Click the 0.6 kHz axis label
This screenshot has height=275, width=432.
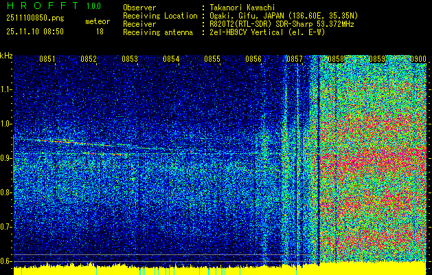6,261
